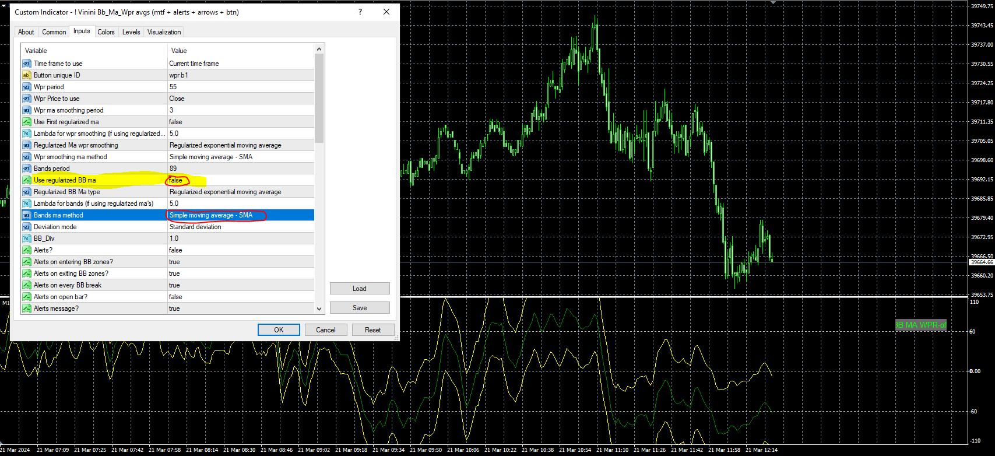Toggle the Alerts? value field
995x456 pixels.
(240, 250)
